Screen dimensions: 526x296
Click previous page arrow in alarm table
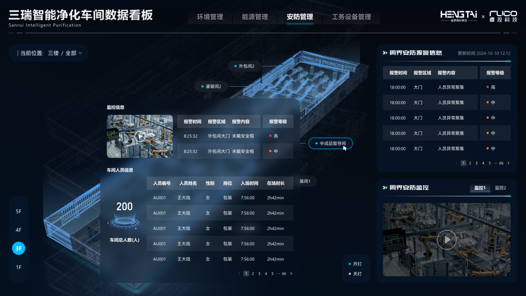click(x=456, y=163)
